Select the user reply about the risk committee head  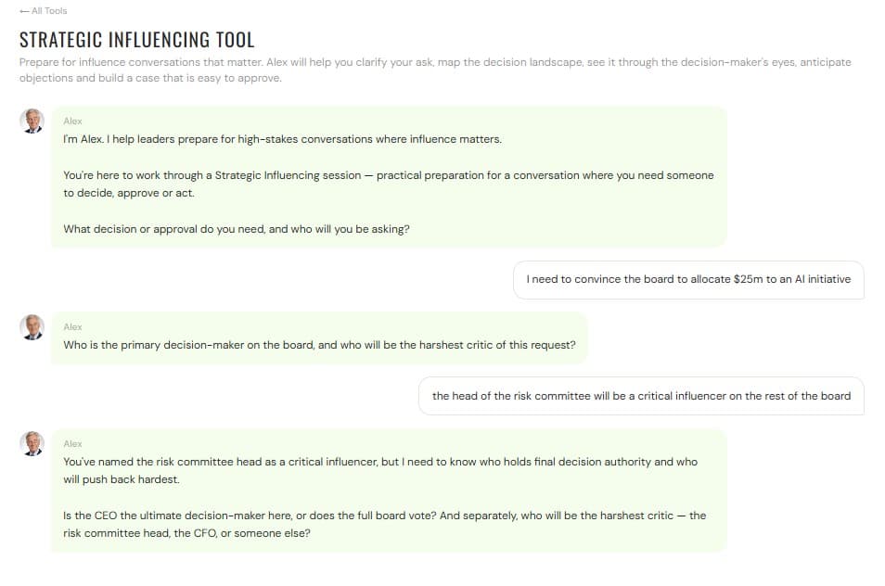click(x=641, y=395)
